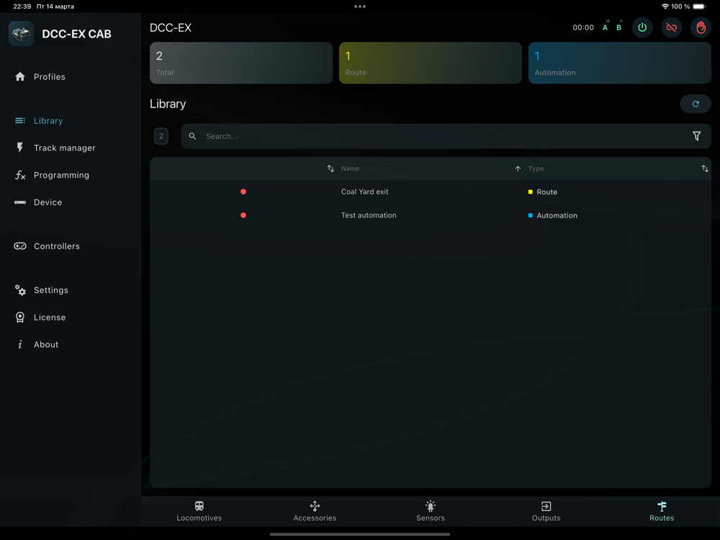The height and width of the screenshot is (540, 720).
Task: Tap the 22:39 clock in status bar
Action: 22,6
